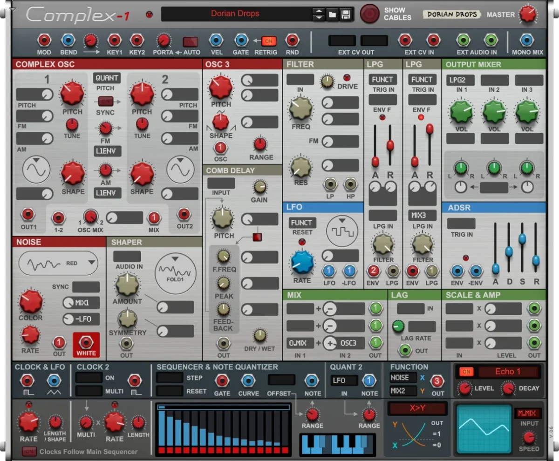Click the Dorian Drops tape label
This screenshot has height=461, width=559.
[452, 14]
